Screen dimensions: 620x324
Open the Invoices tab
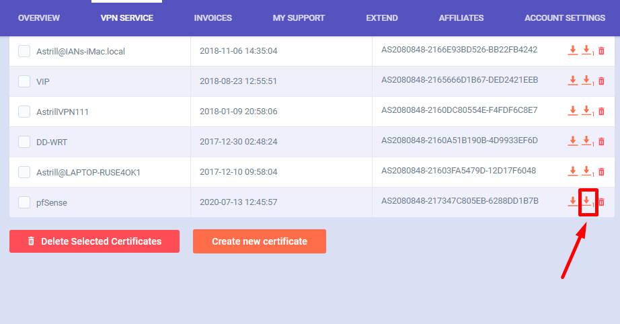[x=213, y=17]
